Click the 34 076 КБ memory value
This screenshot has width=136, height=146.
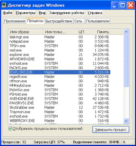pyautogui.click(x=101, y=54)
